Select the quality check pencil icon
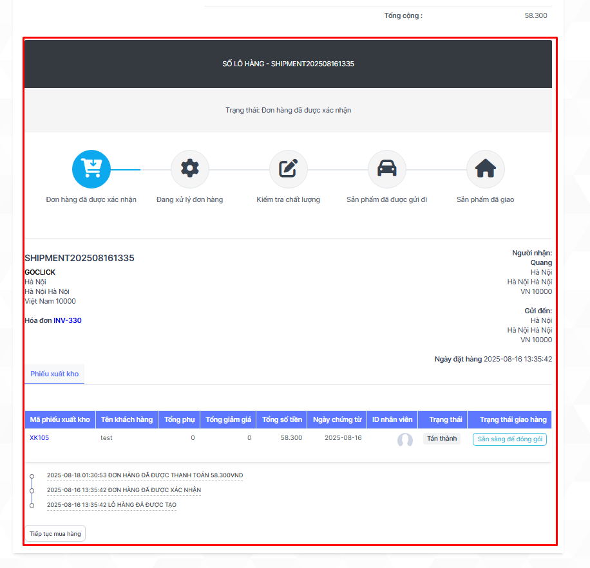 288,169
